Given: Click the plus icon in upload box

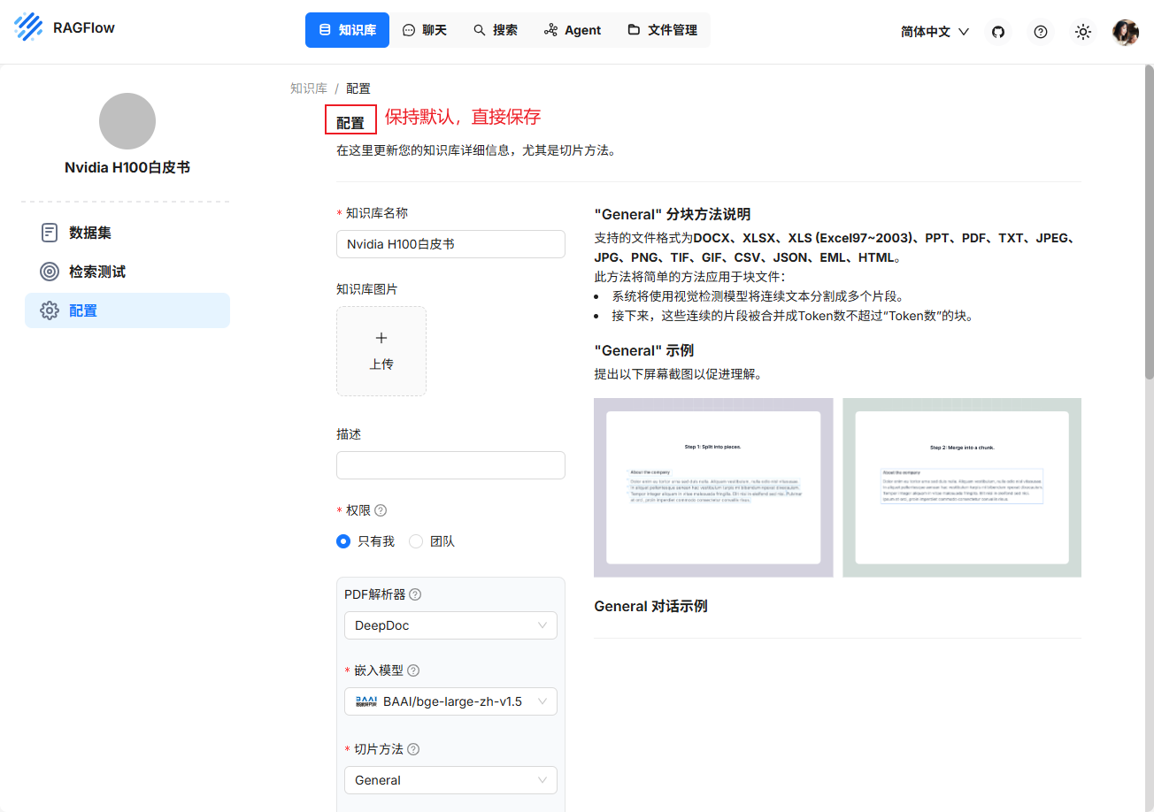Looking at the screenshot, I should (x=381, y=338).
